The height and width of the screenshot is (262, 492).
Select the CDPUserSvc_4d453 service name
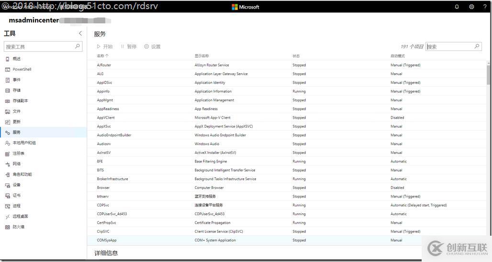pyautogui.click(x=112, y=214)
